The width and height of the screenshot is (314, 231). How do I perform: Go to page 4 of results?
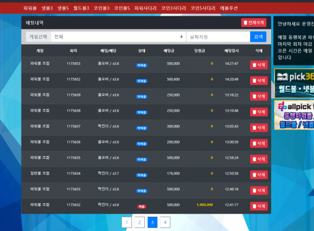165,222
